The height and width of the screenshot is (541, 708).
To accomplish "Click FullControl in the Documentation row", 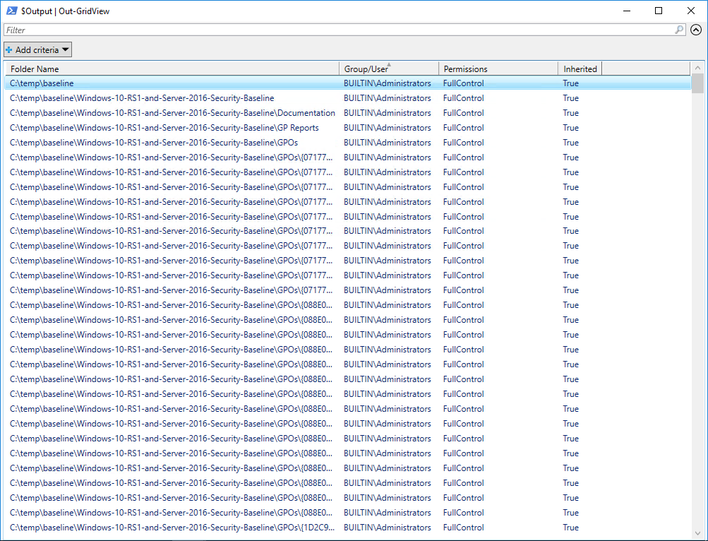I will 463,113.
